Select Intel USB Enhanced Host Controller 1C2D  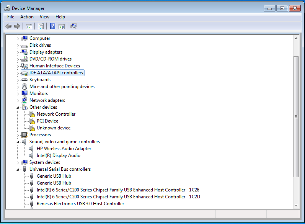118,197
